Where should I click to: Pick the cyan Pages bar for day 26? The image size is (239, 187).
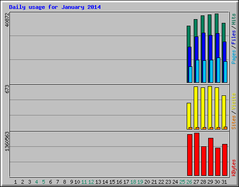(x=190, y=74)
